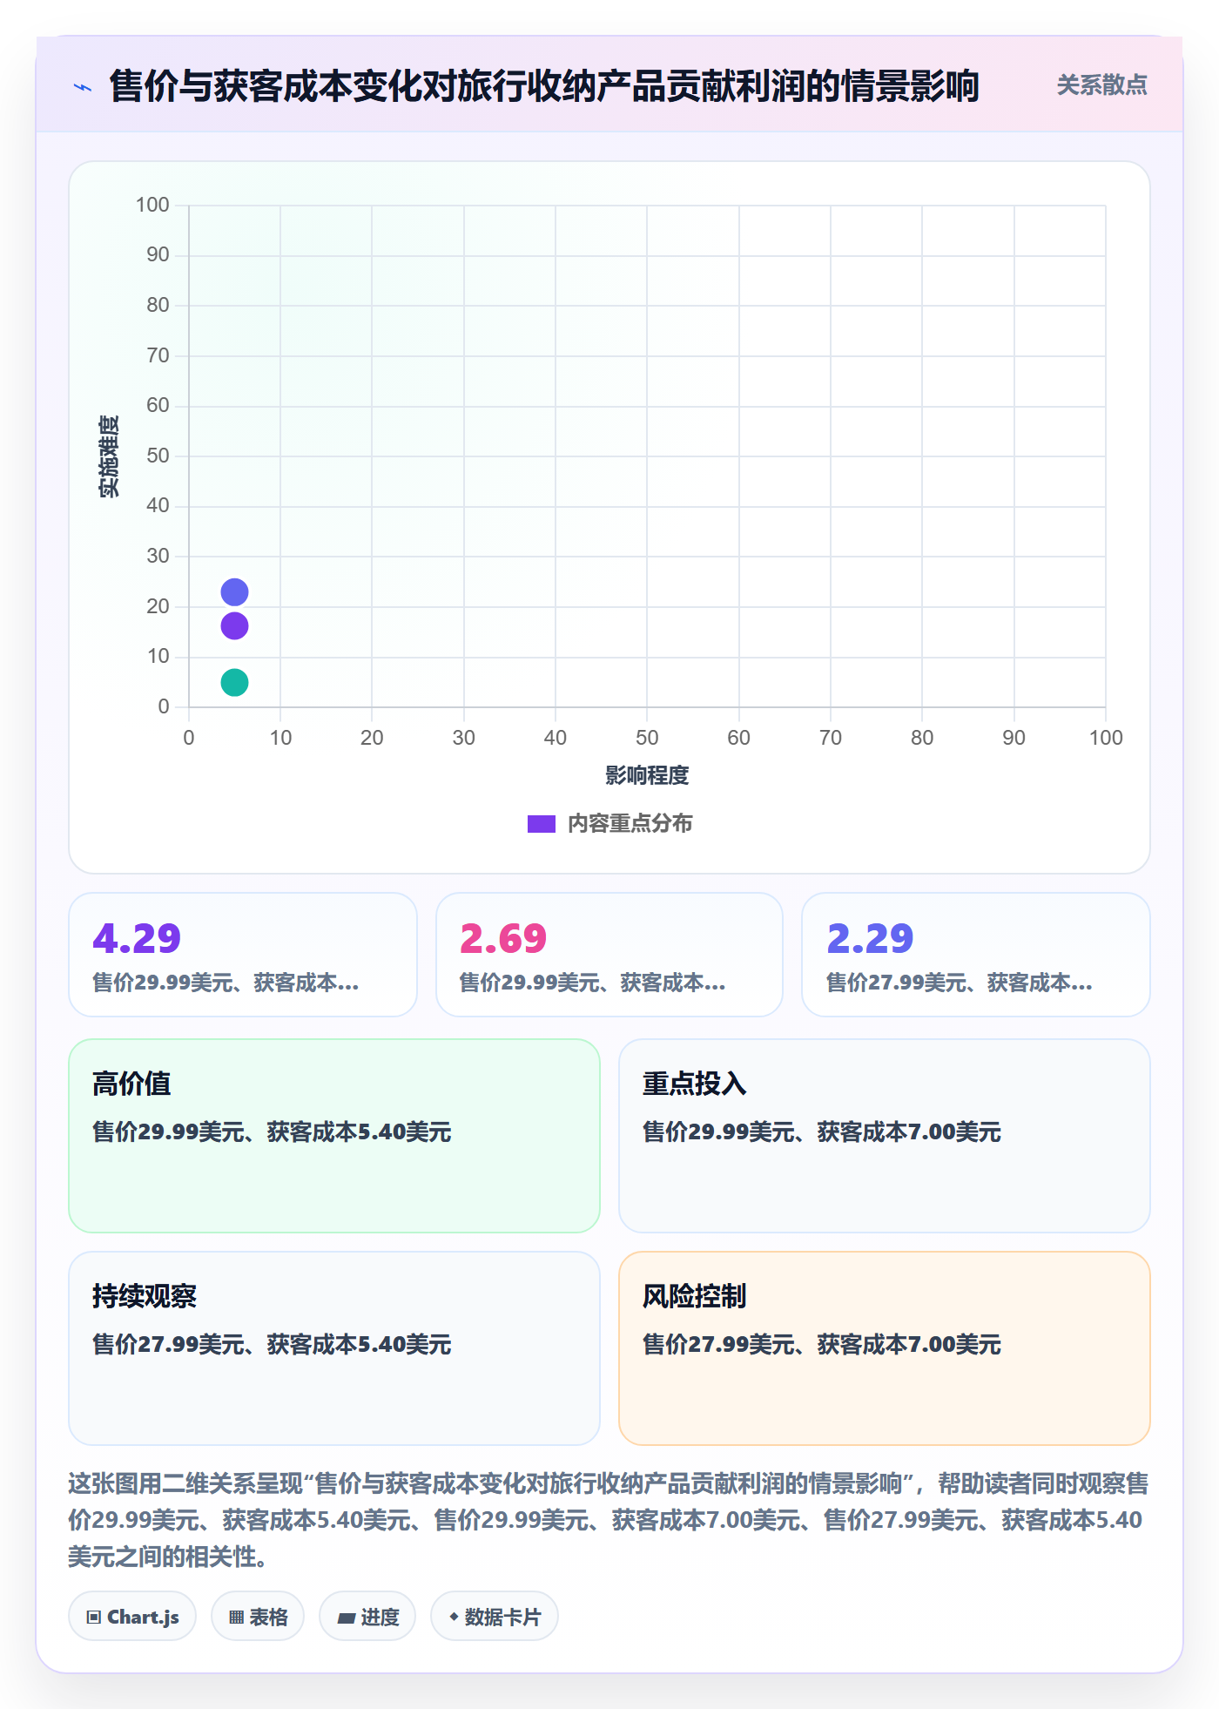Click the 售价29.99美元、获客成本5.40美元 text in 高价值
Screen dimensions: 1219x1709
(x=272, y=1131)
